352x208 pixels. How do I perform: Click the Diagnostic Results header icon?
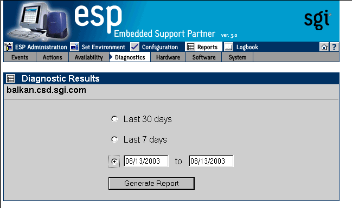coord(10,78)
